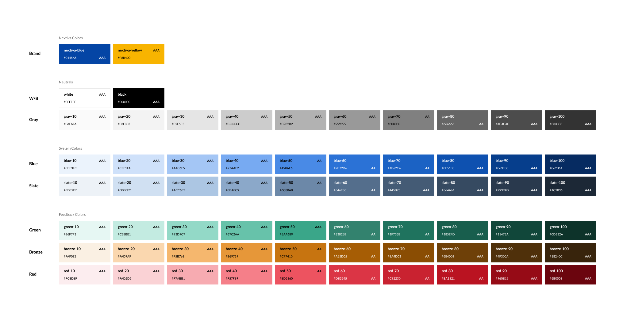Click the white neutral swatch
The image size is (623, 332).
(x=84, y=98)
